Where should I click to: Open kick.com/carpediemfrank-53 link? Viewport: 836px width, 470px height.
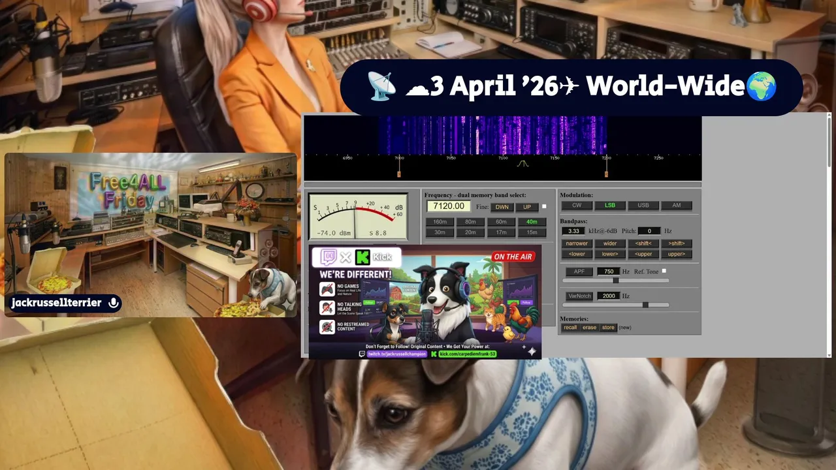(x=467, y=354)
